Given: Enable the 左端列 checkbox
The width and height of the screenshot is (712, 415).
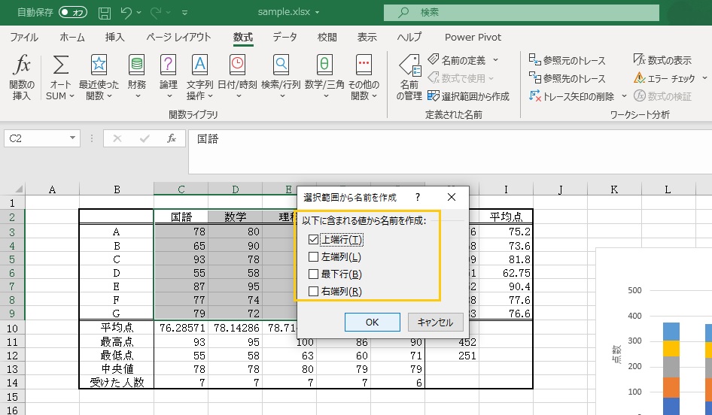Looking at the screenshot, I should [x=314, y=257].
